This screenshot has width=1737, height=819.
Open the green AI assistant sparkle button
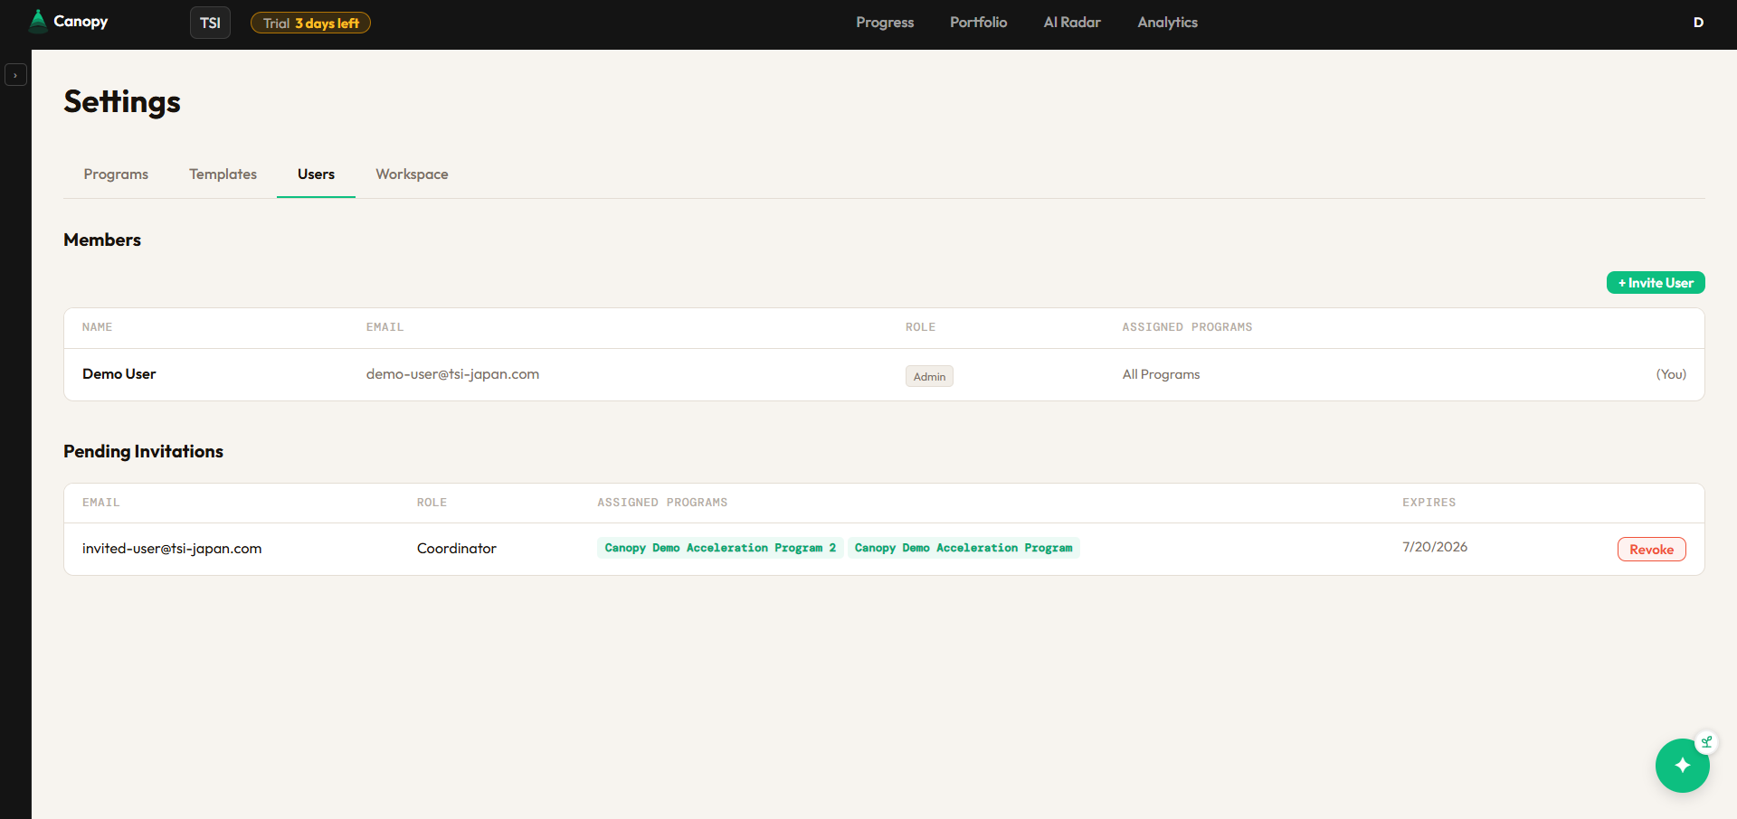coord(1682,766)
